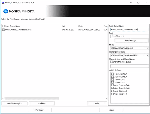
Task: Tick the select-all Print Queue Name header checkbox
Action: (3, 26)
